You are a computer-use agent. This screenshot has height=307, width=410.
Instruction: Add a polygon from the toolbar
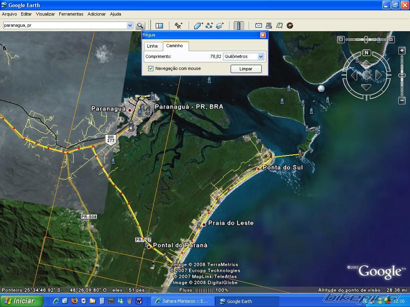(199, 26)
